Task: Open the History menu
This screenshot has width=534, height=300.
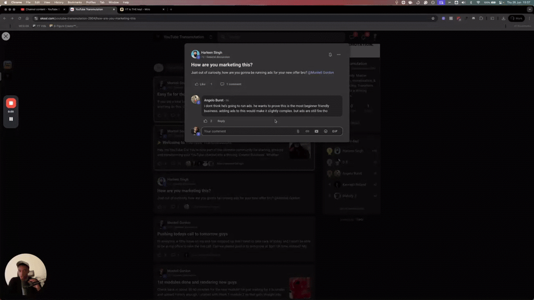Action: point(58,3)
